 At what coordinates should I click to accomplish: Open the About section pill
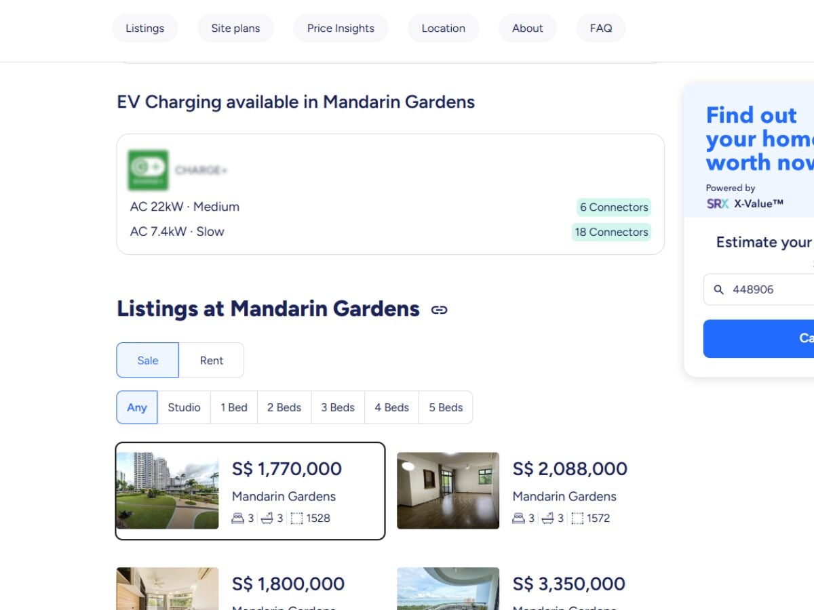pyautogui.click(x=527, y=28)
